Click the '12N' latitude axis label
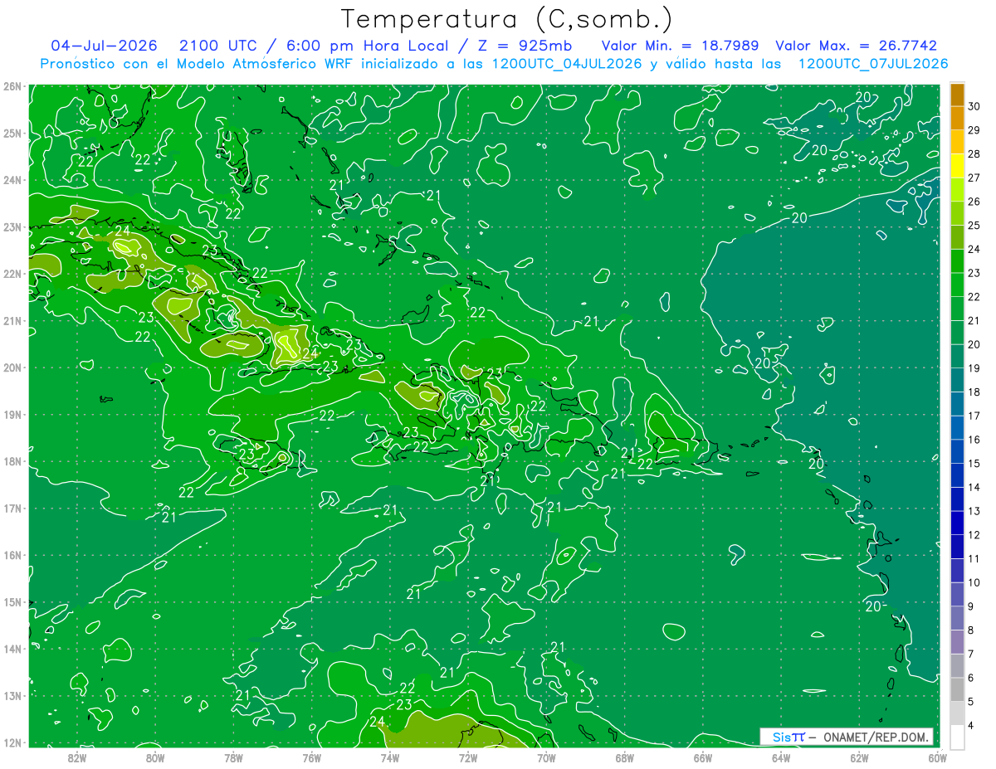 click(12, 742)
